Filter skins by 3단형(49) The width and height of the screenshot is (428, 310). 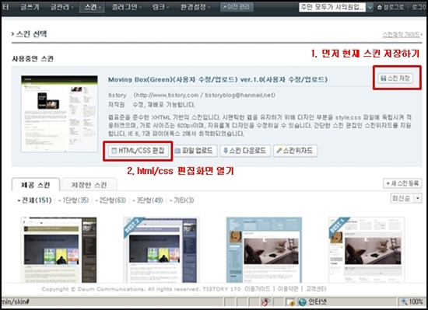[148, 200]
